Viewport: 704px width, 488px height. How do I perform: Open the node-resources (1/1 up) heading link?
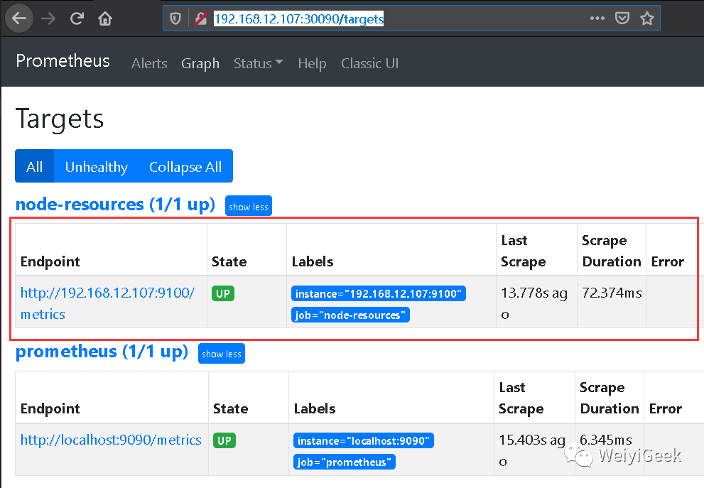point(115,205)
